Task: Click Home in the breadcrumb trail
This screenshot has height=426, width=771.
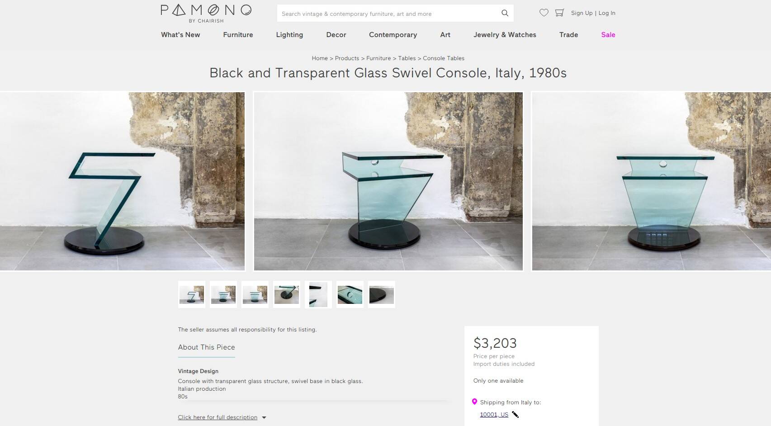Action: tap(320, 58)
